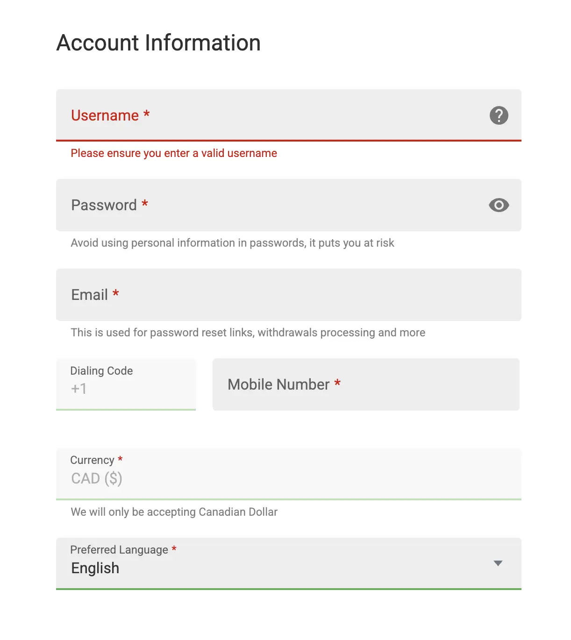Click the Account Information heading
This screenshot has height=640, width=571.
(x=158, y=43)
